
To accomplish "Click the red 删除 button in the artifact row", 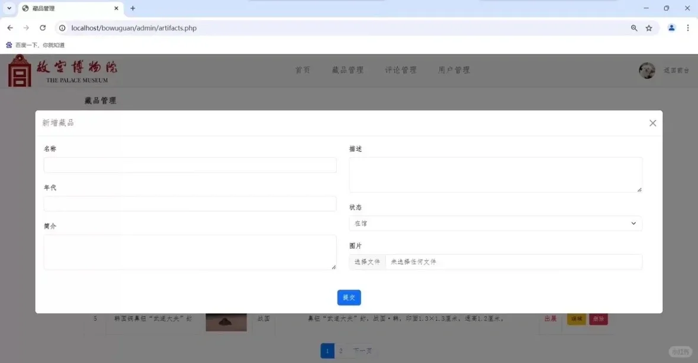I will 598,319.
